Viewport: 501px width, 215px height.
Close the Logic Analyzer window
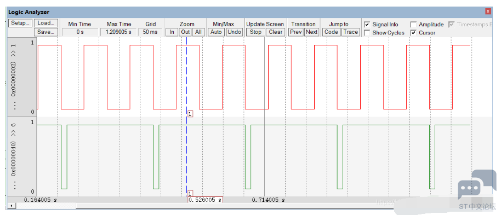(x=488, y=11)
